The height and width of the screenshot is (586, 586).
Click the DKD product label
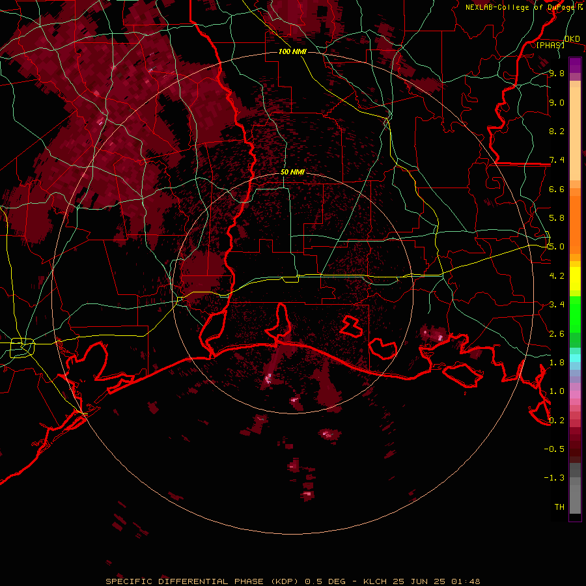572,38
